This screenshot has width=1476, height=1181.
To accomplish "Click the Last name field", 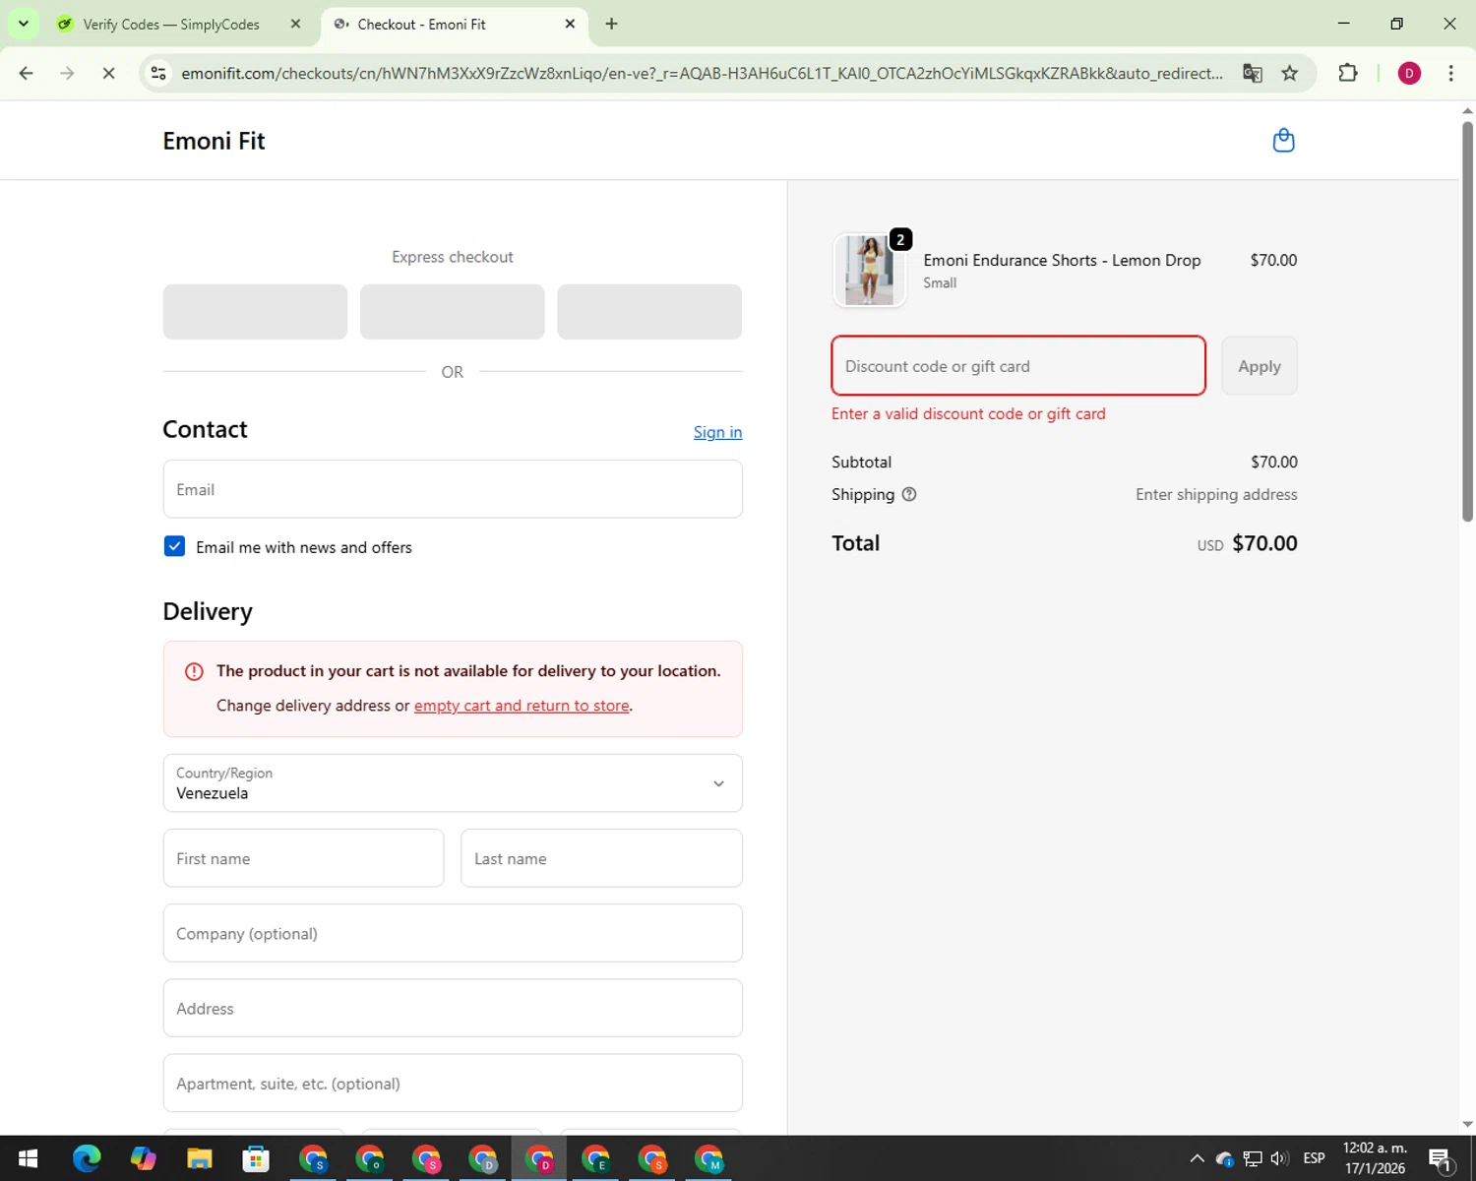I will [x=601, y=858].
